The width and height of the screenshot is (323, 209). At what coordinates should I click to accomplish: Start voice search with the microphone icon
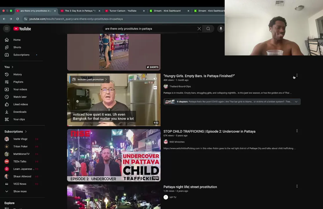point(221,29)
